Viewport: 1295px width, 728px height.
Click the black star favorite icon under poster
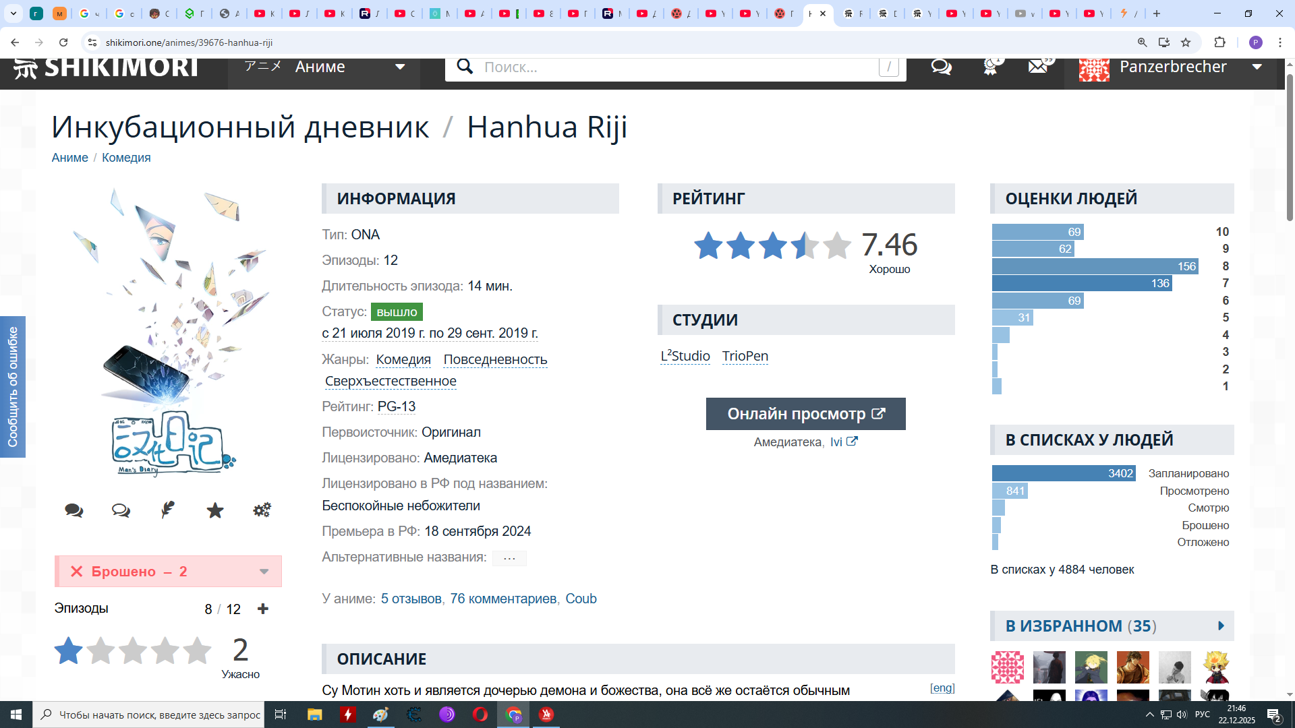point(215,510)
